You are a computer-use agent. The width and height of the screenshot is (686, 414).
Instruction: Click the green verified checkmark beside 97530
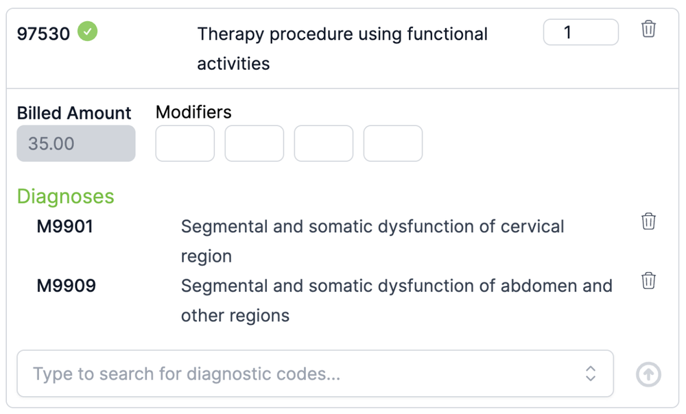coord(88,32)
